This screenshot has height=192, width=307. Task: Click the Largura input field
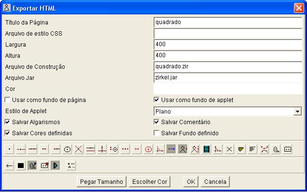click(x=228, y=44)
